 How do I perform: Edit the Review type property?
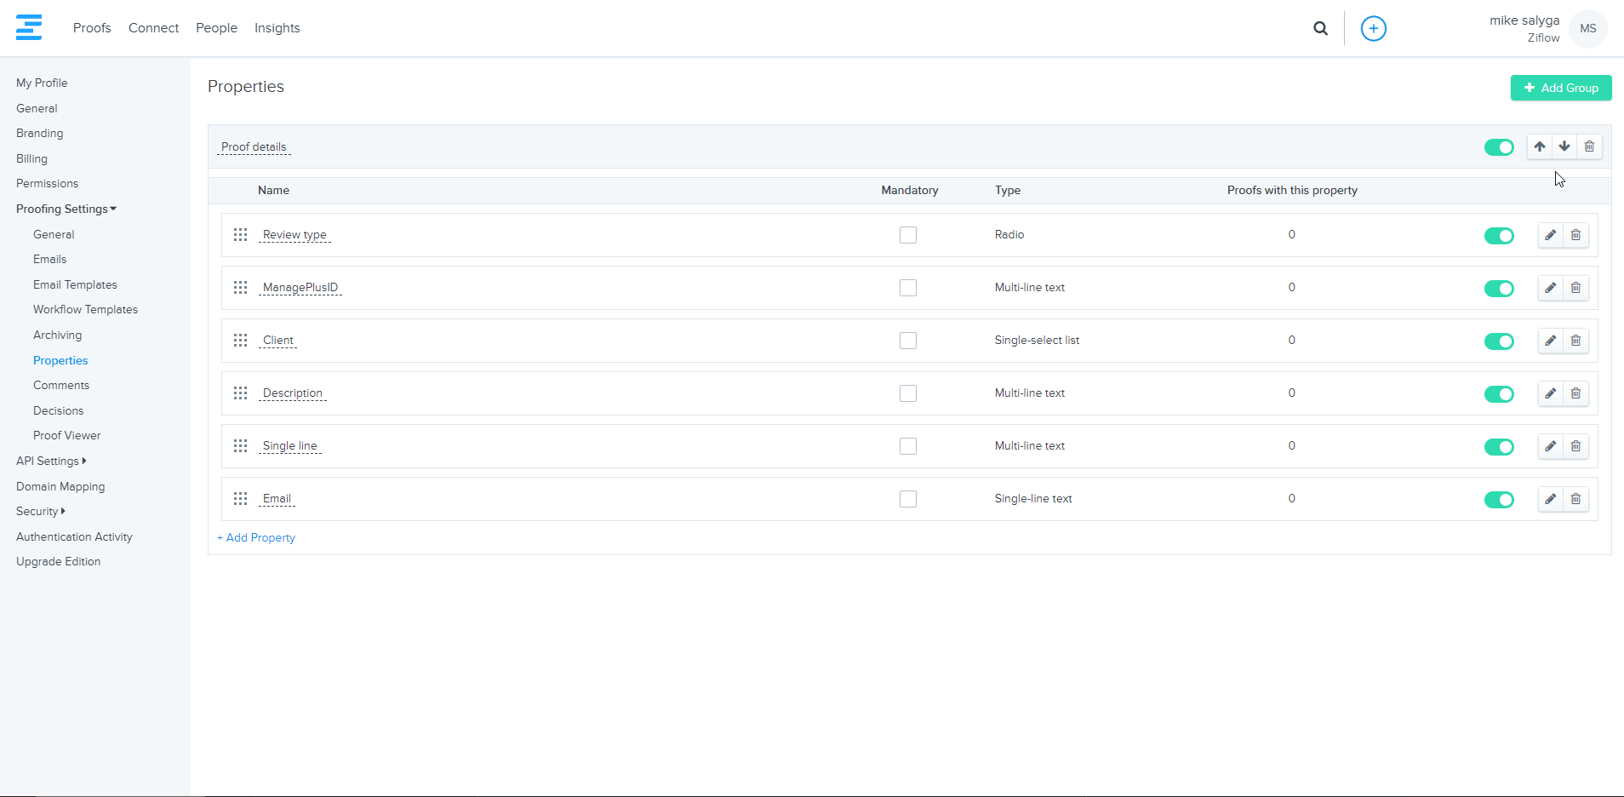[x=1551, y=235]
